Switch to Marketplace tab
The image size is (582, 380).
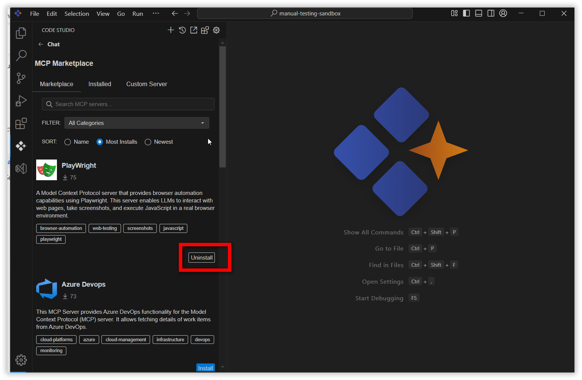point(57,84)
